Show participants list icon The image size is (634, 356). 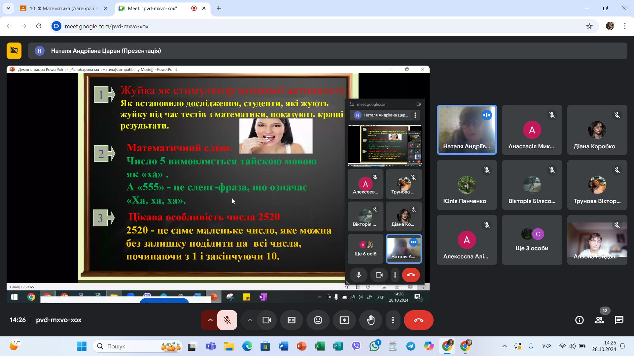(x=599, y=320)
